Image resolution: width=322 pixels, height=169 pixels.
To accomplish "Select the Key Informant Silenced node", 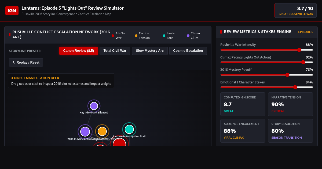I will point(94,106).
